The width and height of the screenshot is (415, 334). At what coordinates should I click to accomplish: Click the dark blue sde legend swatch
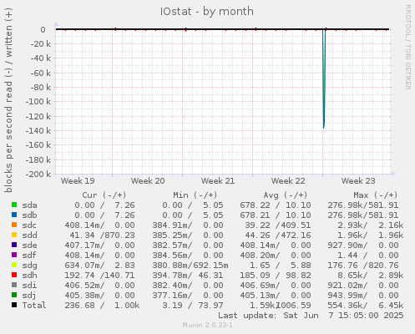pos(14,245)
